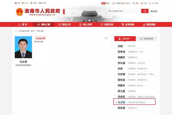Click the name 马文革 under the portrait

pos(23,62)
